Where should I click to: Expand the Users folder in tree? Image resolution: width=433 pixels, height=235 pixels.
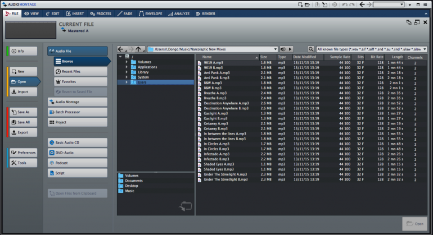pyautogui.click(x=127, y=82)
